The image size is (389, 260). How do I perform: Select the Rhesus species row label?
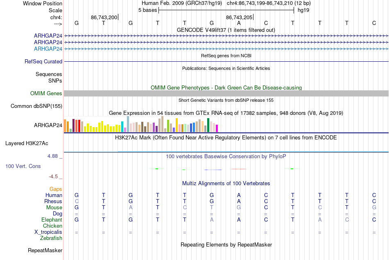[x=53, y=201]
